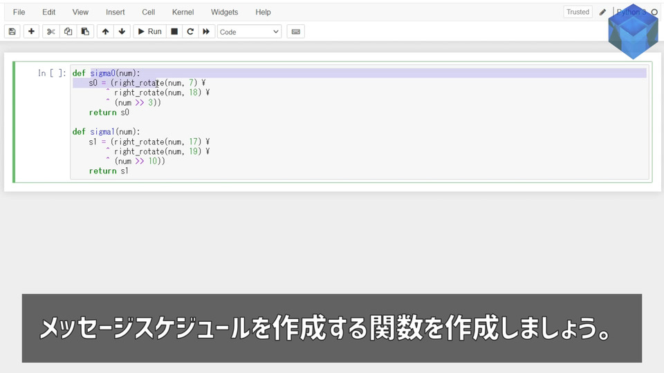
Task: Open the Insert menu
Action: 116,12
